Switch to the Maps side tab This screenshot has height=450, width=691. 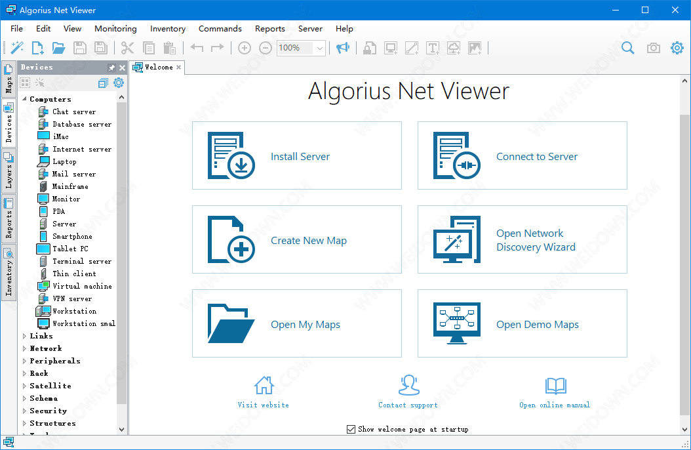point(9,79)
